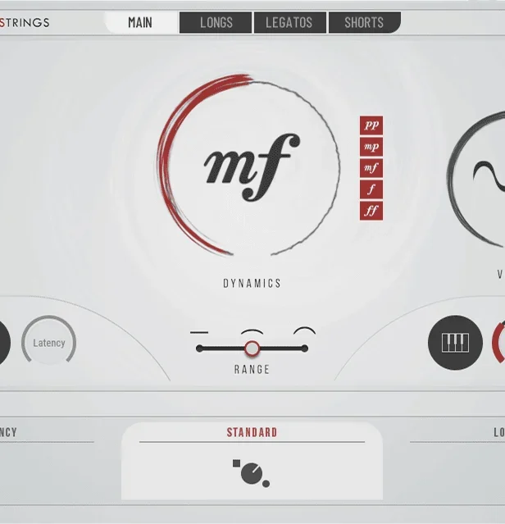This screenshot has width=505, height=524.
Task: Click the Range slider handle
Action: click(252, 349)
